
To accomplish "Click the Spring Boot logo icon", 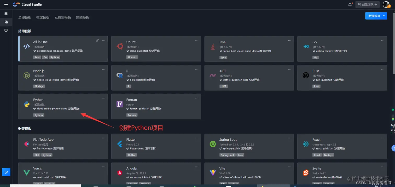I will (213, 144).
